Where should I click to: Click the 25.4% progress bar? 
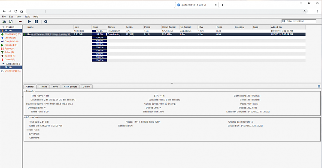100,31
